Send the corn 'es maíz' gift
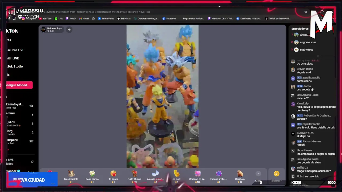 point(176,176)
